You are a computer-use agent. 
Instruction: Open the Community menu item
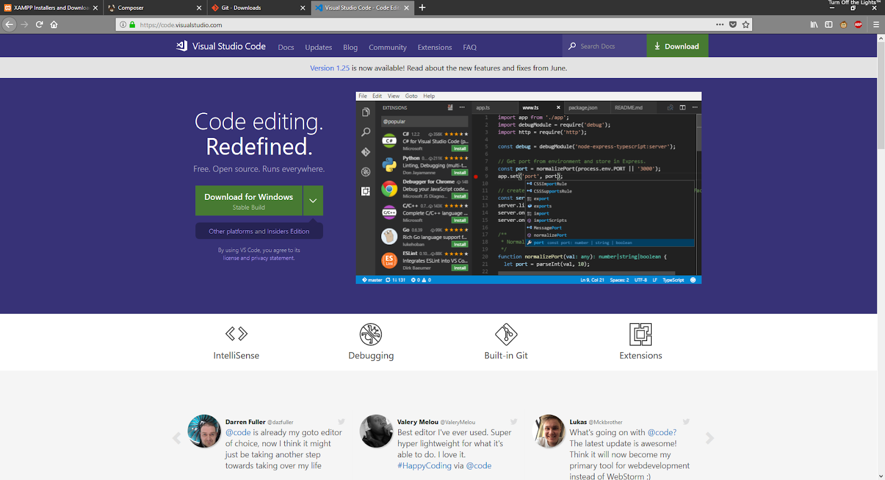pyautogui.click(x=388, y=47)
